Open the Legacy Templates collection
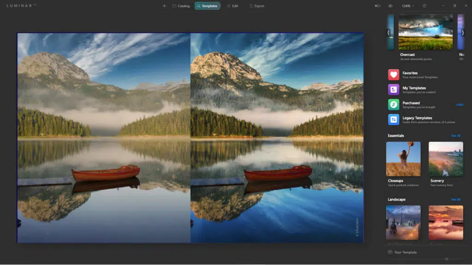Image resolution: width=472 pixels, height=265 pixels. click(x=415, y=120)
